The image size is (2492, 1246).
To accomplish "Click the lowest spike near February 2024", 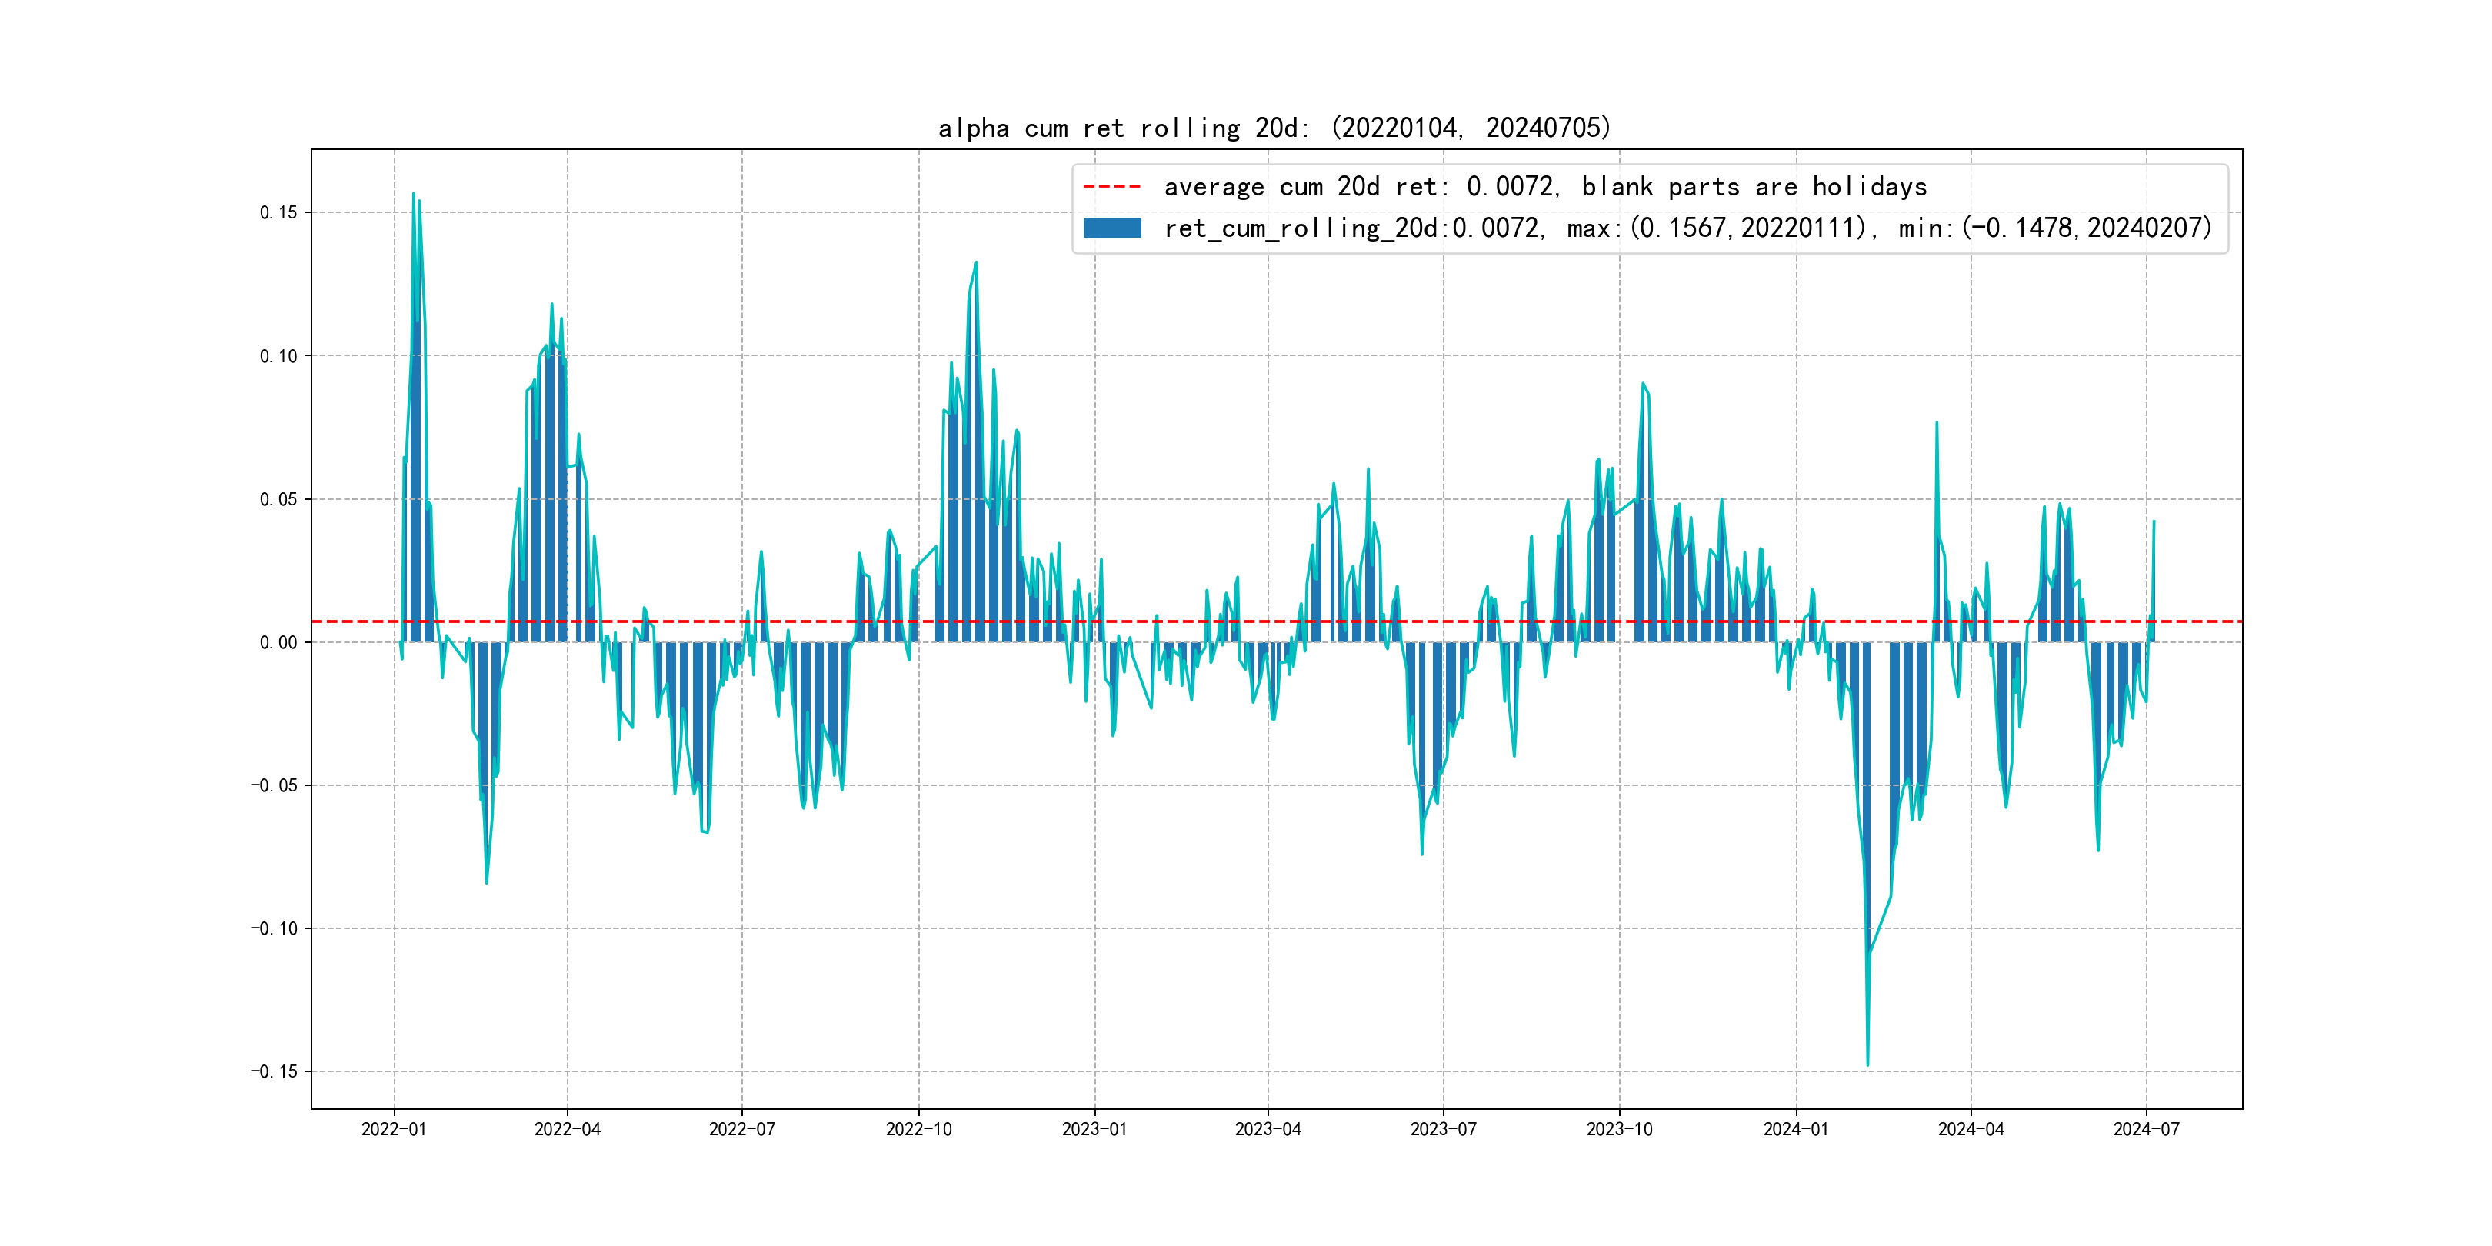I will click(1867, 1062).
